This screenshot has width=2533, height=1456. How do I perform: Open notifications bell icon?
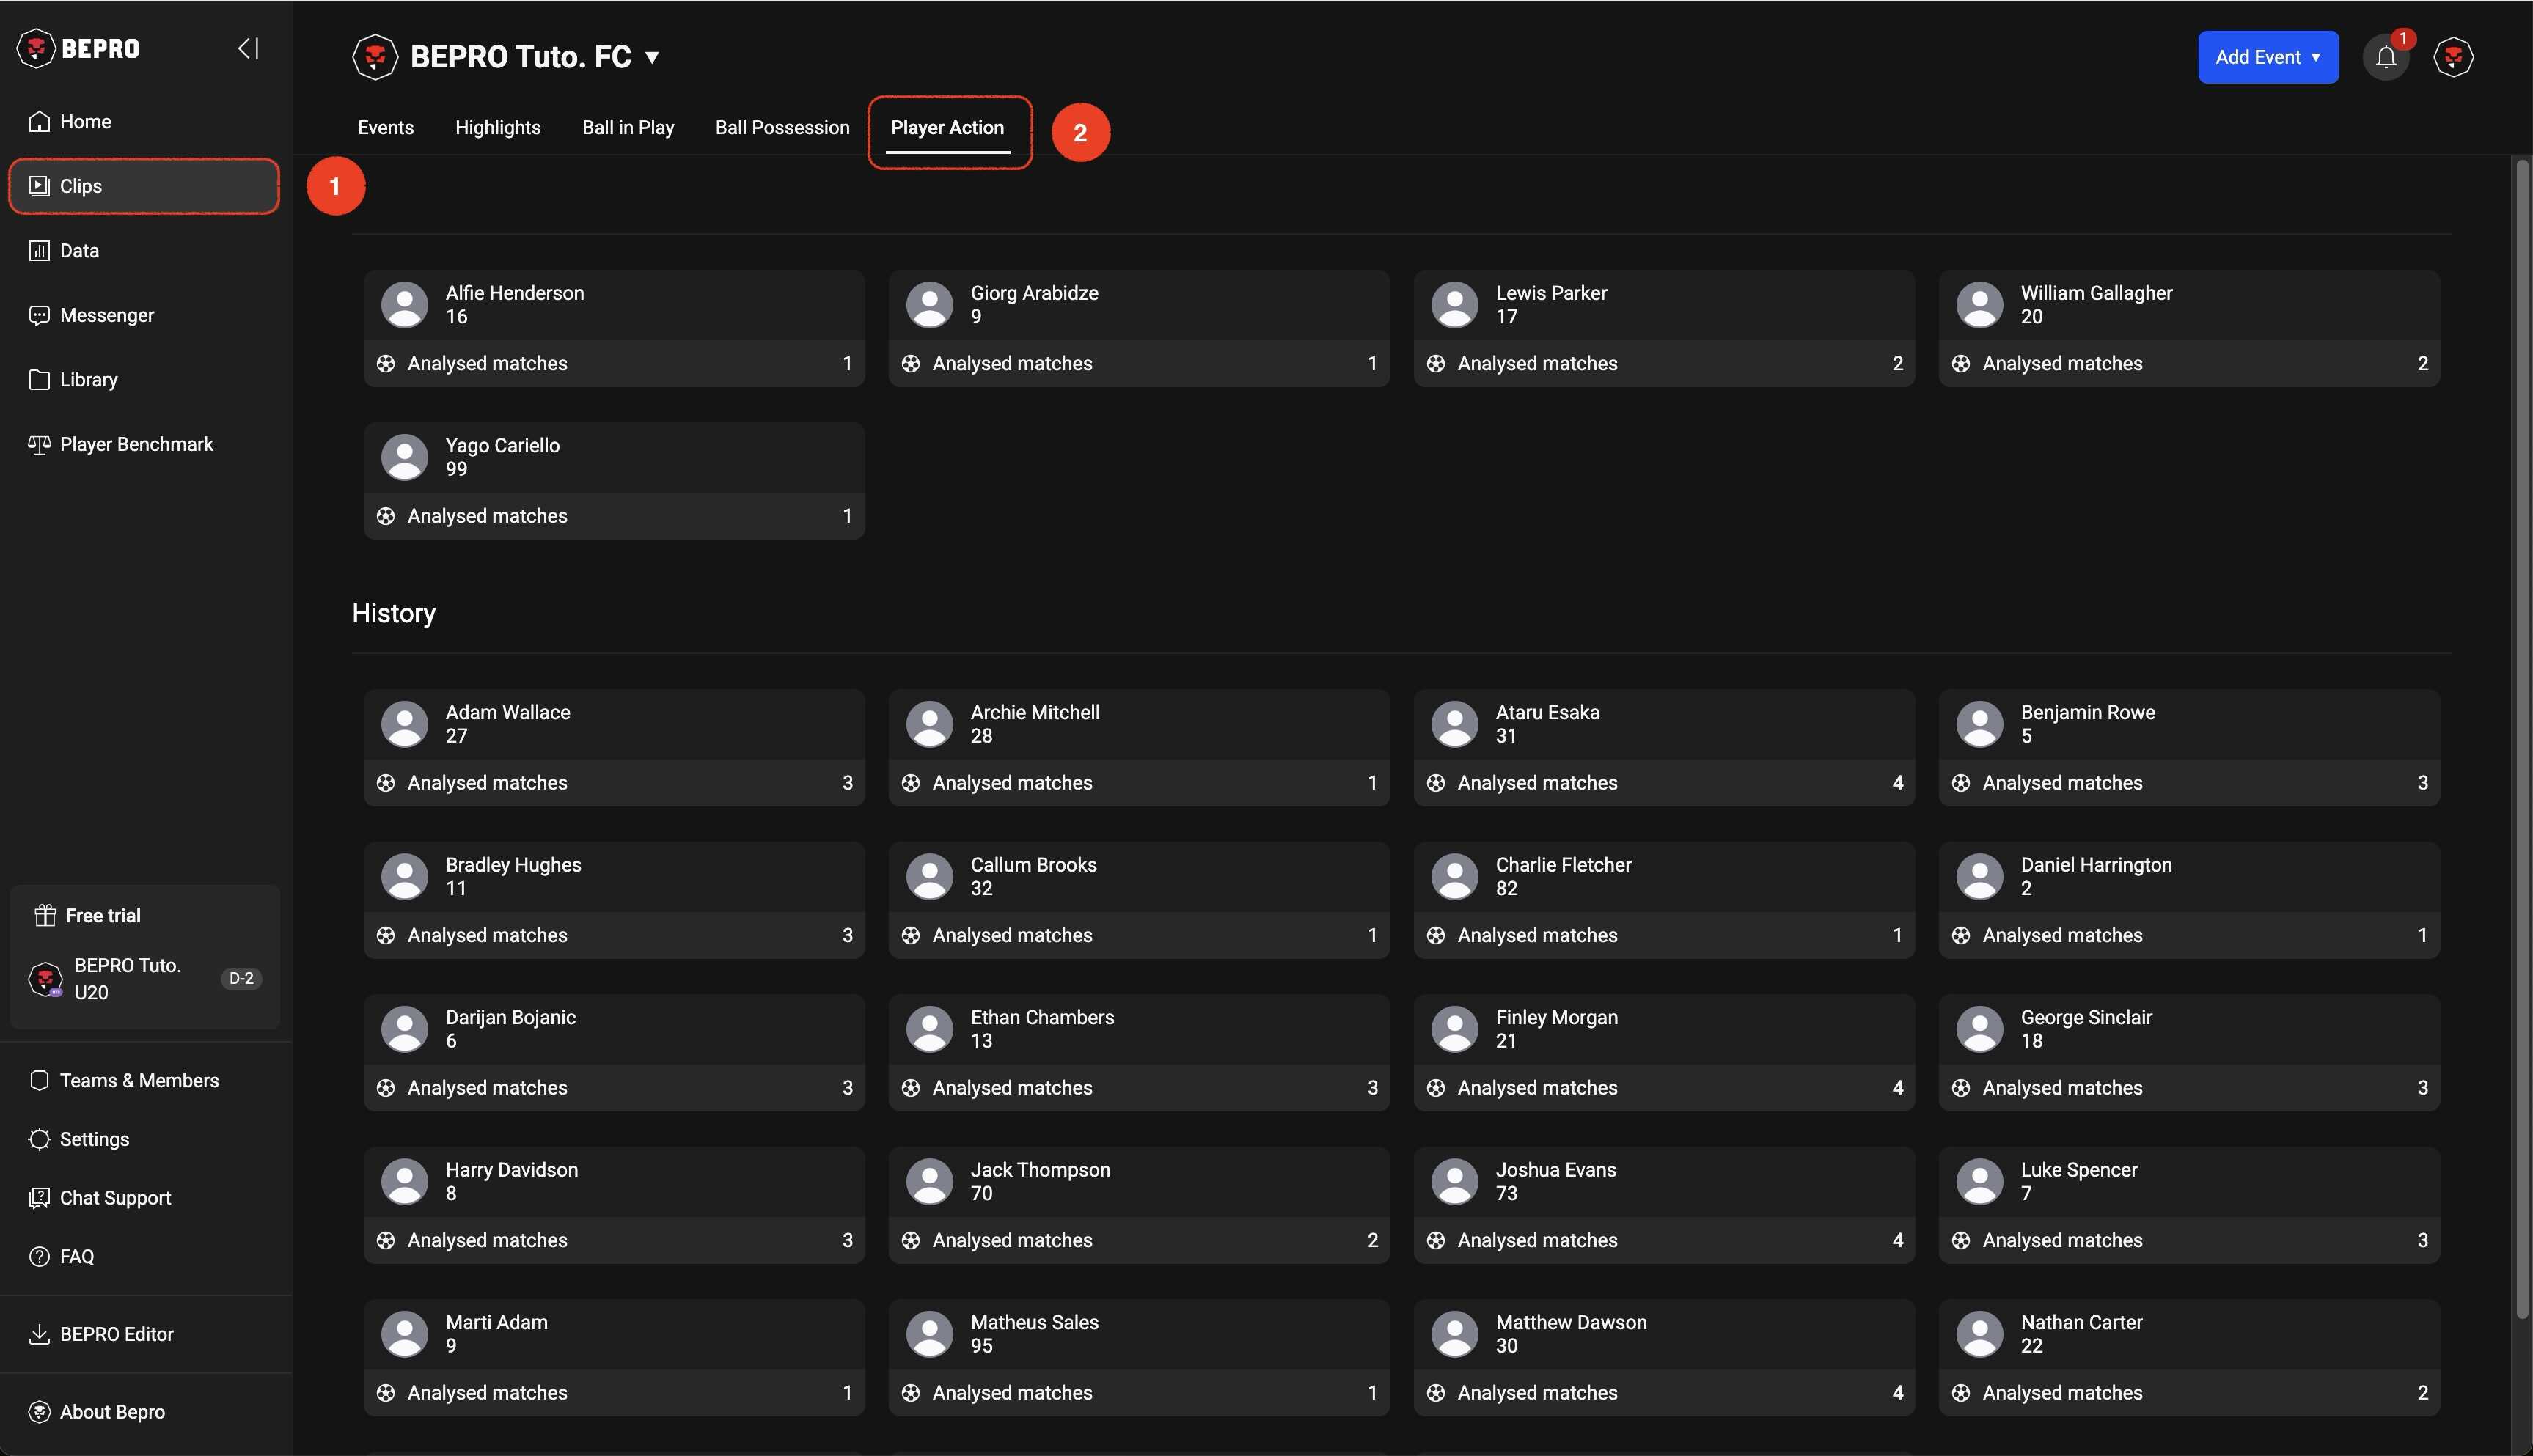pyautogui.click(x=2386, y=58)
